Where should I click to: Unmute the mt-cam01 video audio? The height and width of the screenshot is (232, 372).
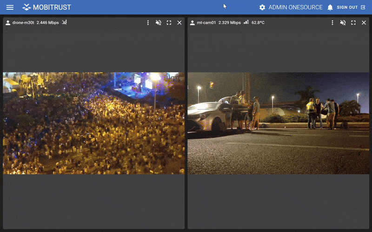[x=343, y=23]
